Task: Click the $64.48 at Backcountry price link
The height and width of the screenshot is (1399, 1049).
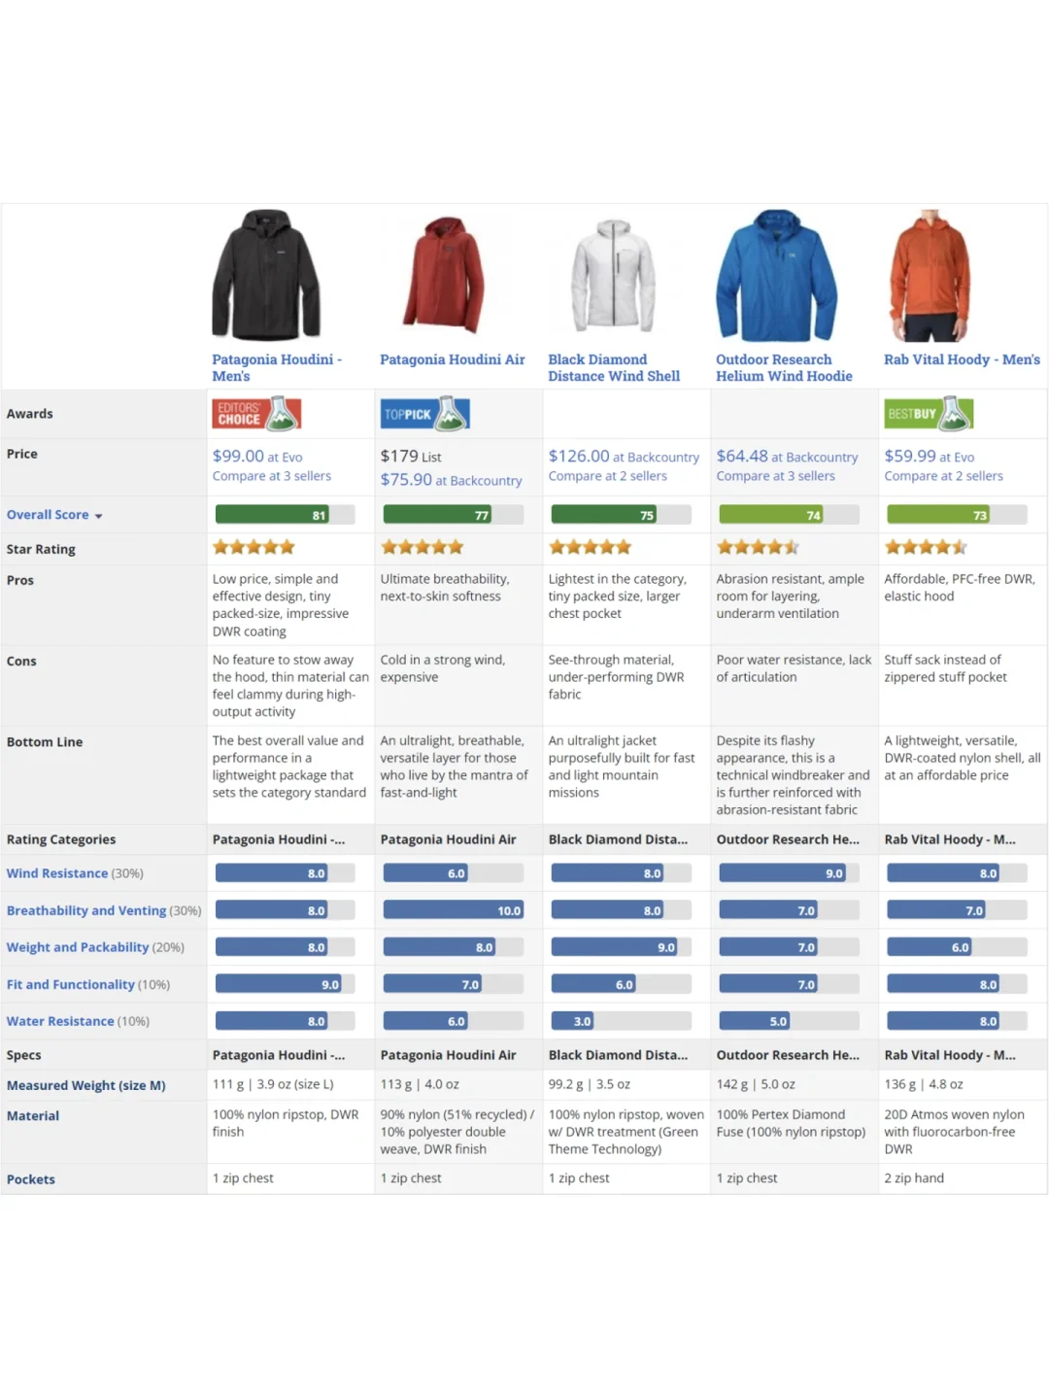Action: tap(787, 457)
